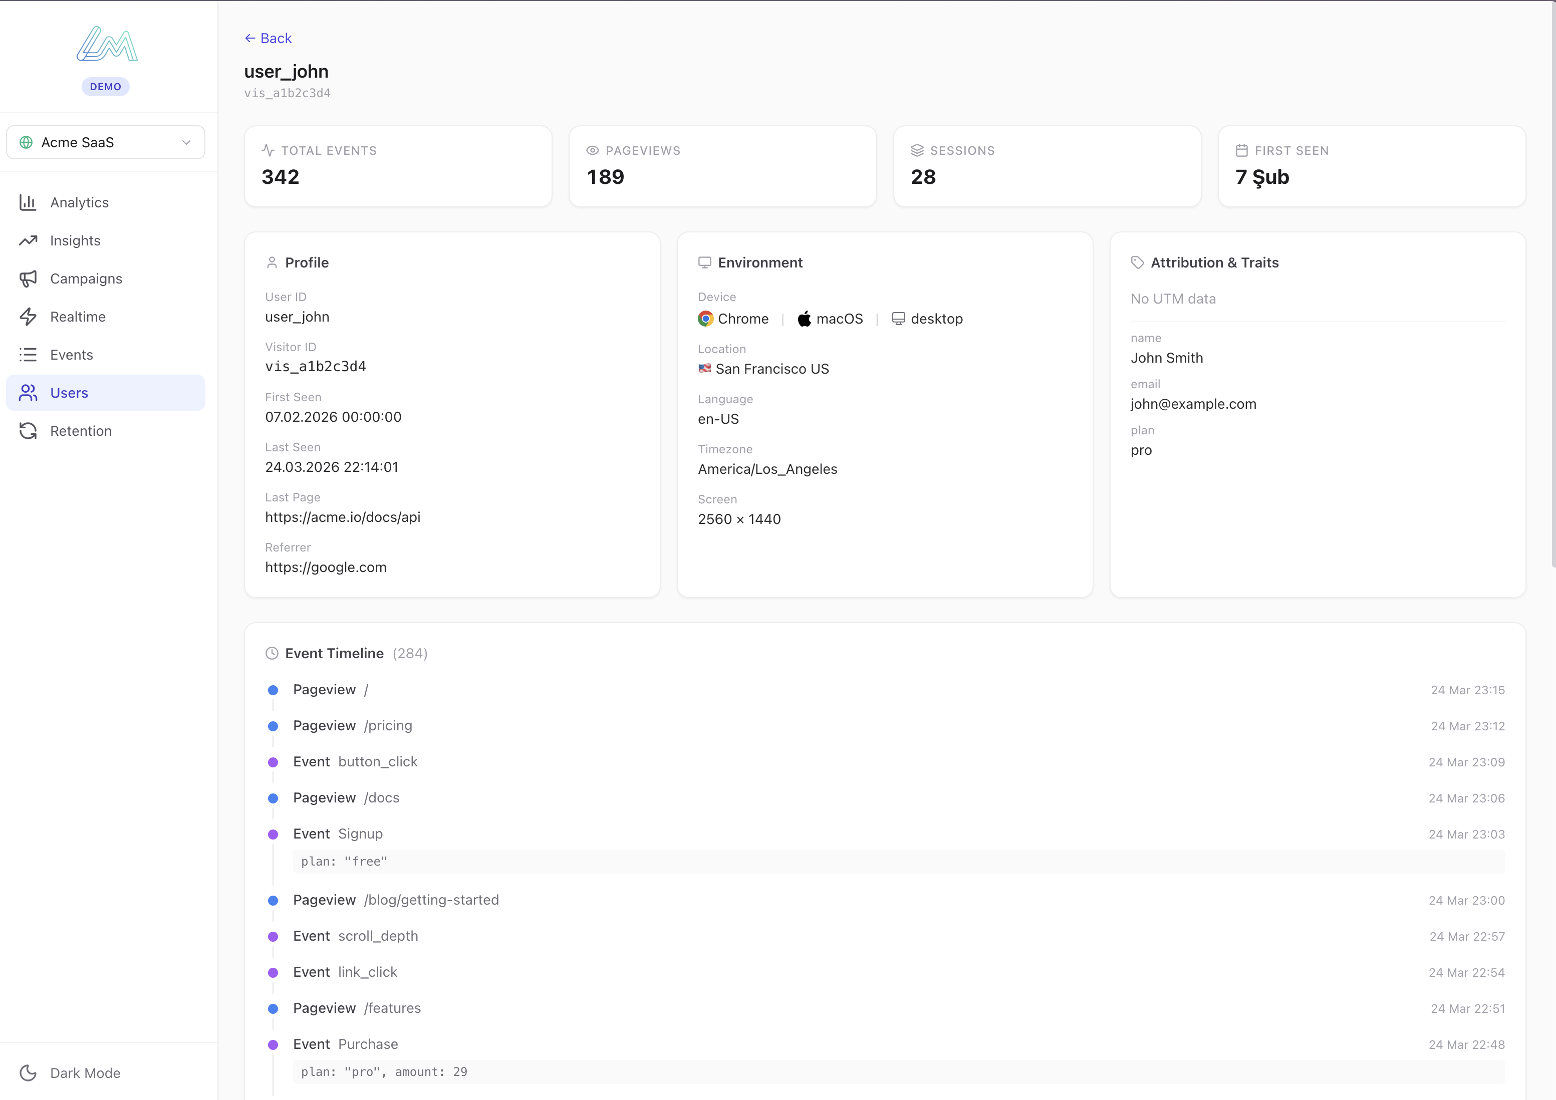Click the Last Page URL https://acme.io/docs/api
The height and width of the screenshot is (1100, 1556).
point(343,517)
